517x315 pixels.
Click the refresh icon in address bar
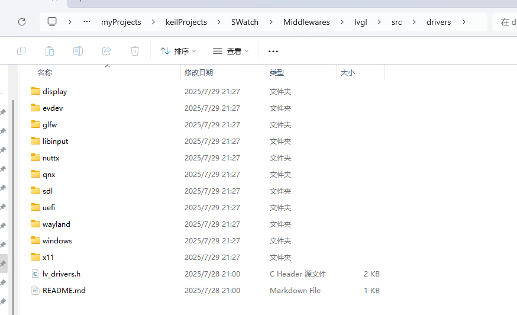pyautogui.click(x=22, y=22)
